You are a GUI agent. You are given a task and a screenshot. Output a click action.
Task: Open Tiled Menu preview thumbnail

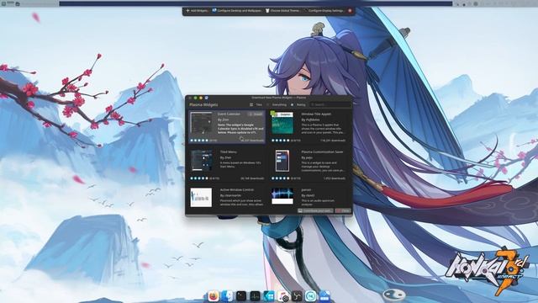202,161
